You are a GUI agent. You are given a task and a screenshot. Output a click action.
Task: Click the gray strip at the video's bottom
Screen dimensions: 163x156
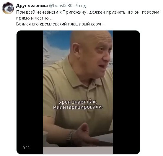pyautogui.click(x=78, y=150)
